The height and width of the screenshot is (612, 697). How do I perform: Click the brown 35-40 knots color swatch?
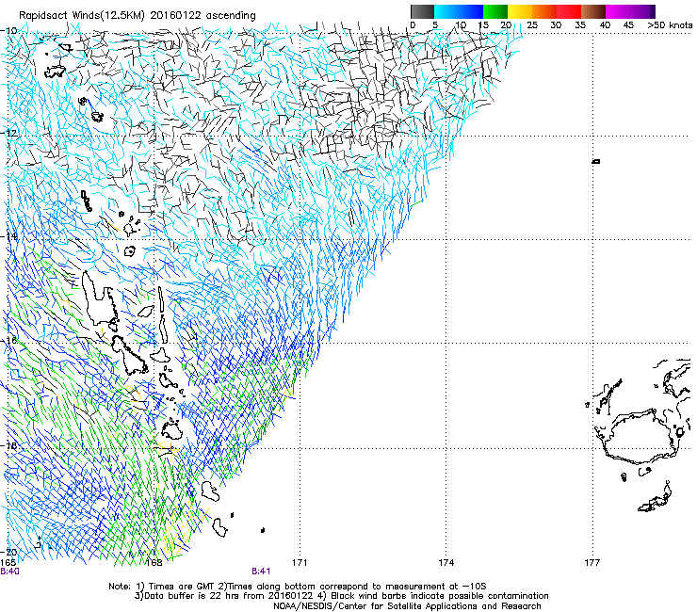click(x=593, y=11)
